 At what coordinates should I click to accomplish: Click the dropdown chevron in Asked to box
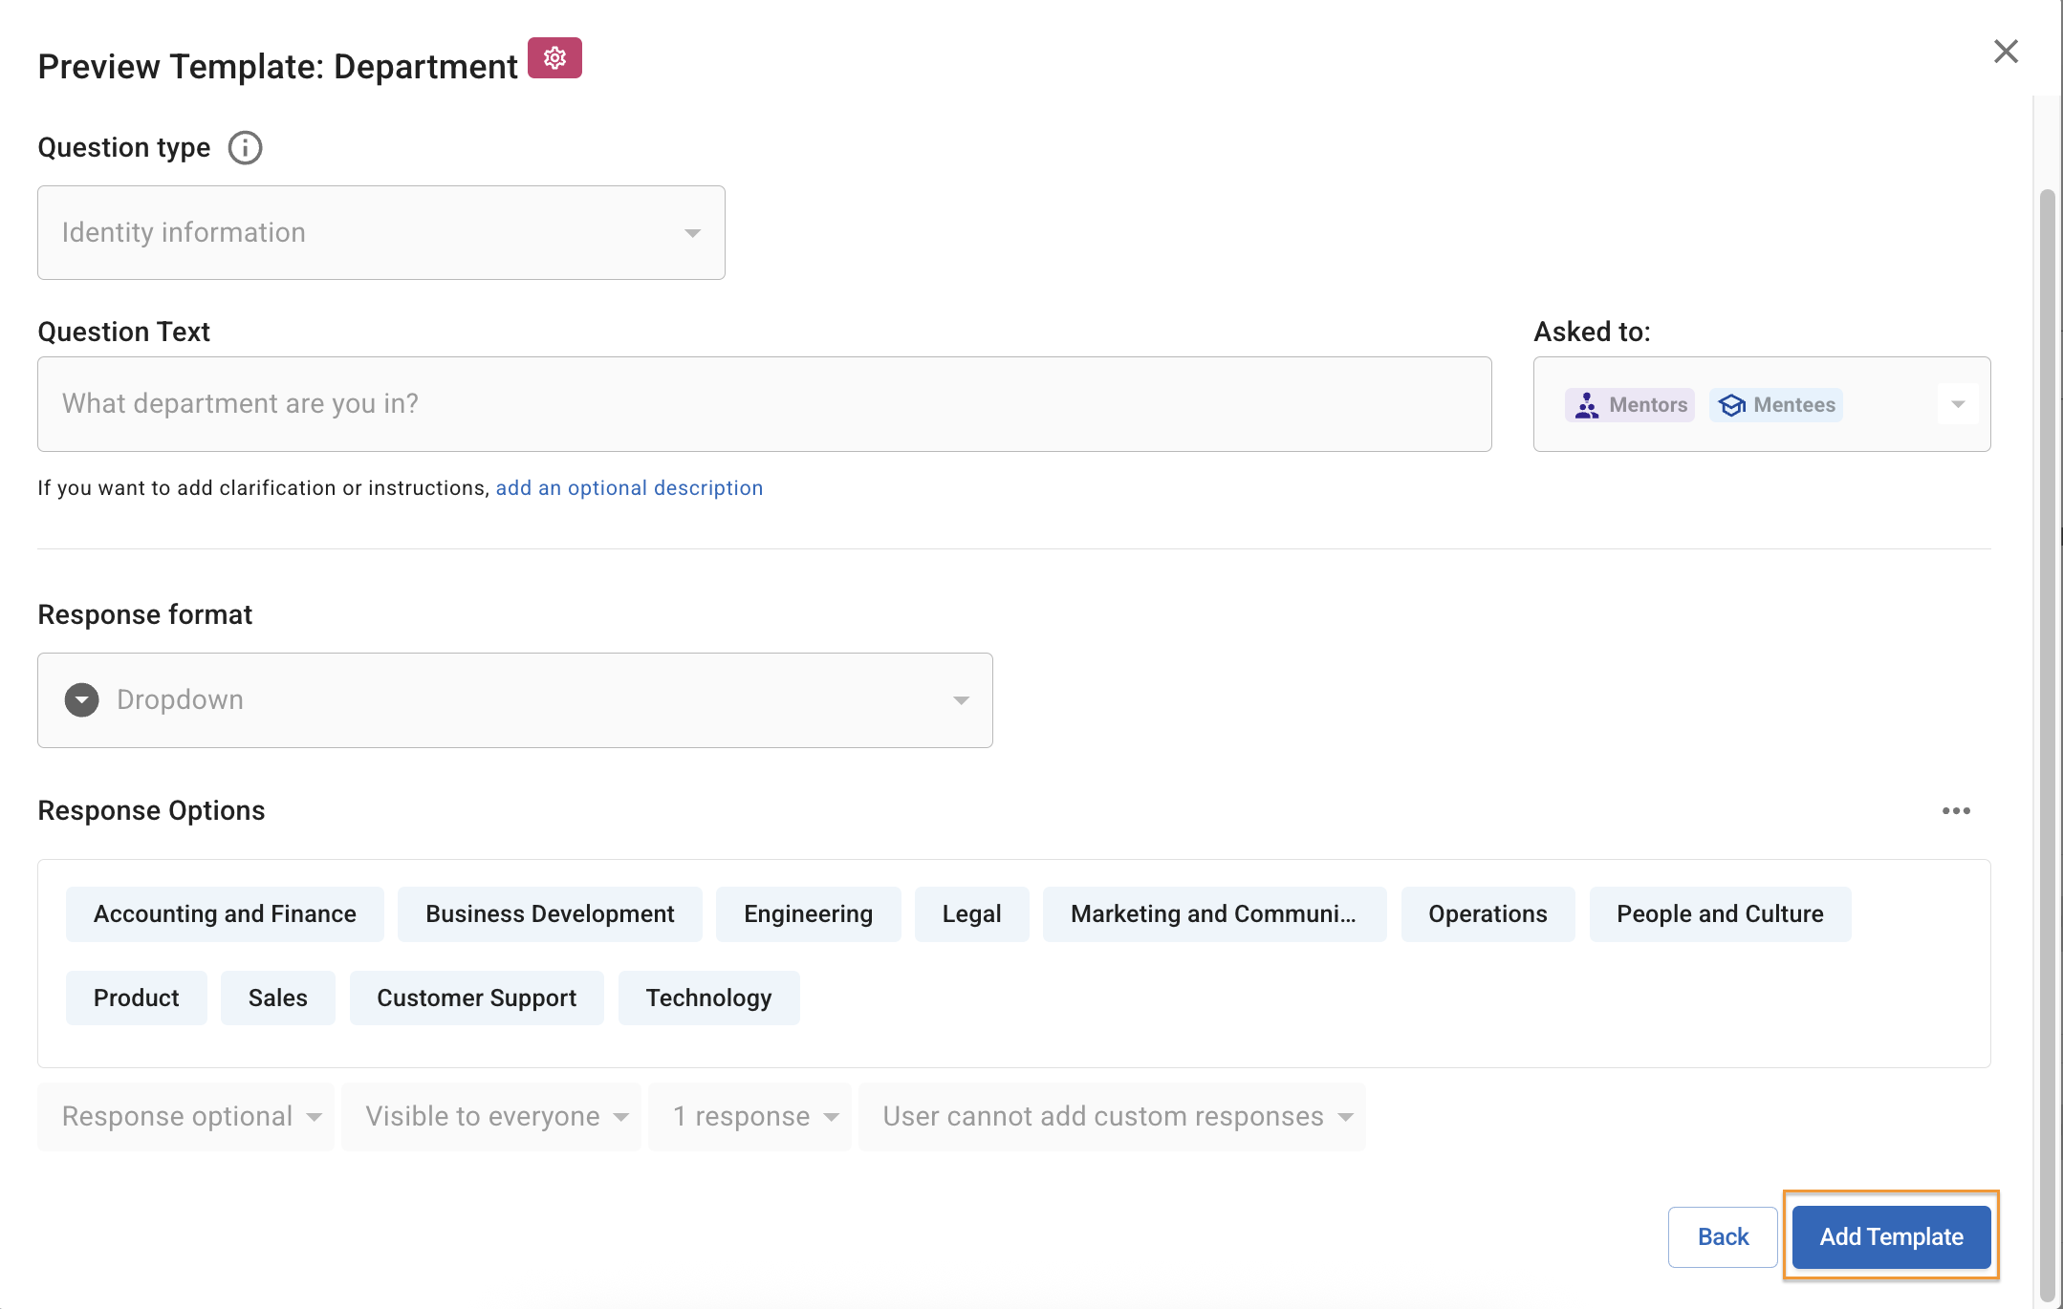click(x=1959, y=404)
